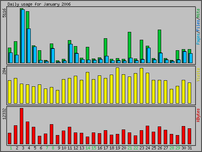The width and height of the screenshot is (202, 152).
Task: Select the red KBytes bar for day 24
Action: (x=148, y=135)
